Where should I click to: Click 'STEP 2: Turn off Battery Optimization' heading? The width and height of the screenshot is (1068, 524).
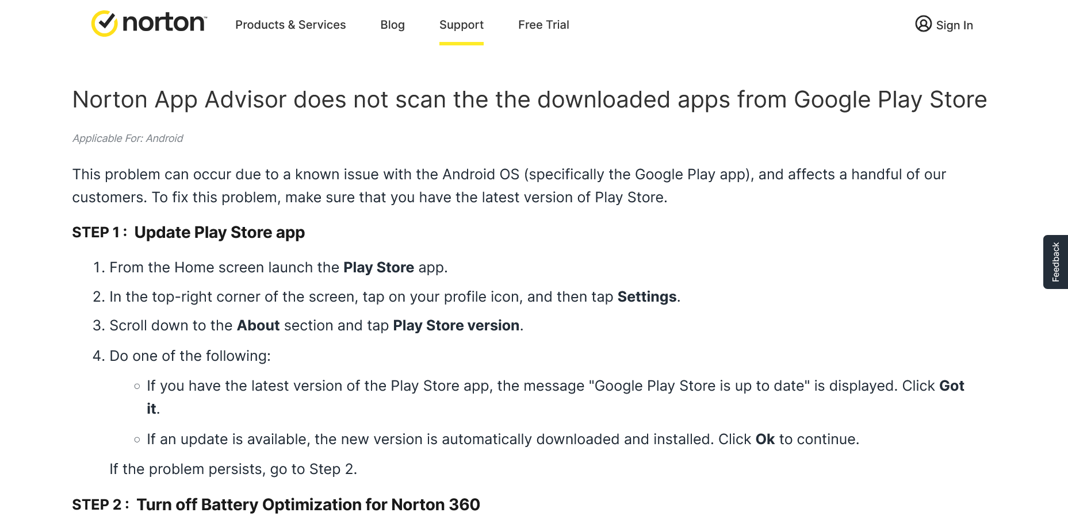click(x=276, y=504)
